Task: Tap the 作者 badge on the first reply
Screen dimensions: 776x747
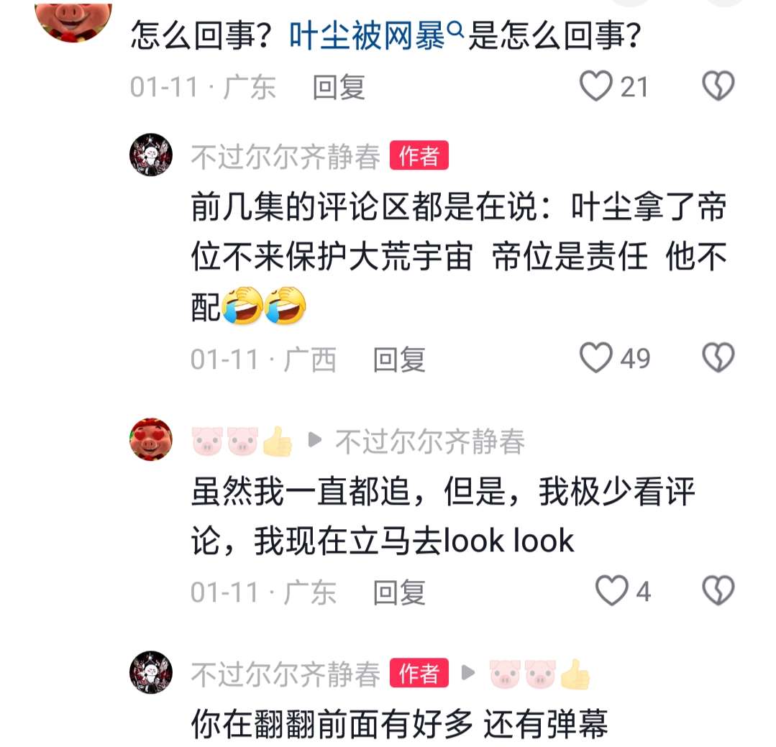Action: tap(419, 156)
